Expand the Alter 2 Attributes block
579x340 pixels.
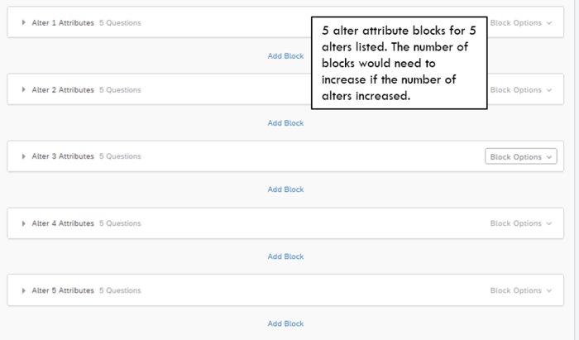click(x=24, y=89)
